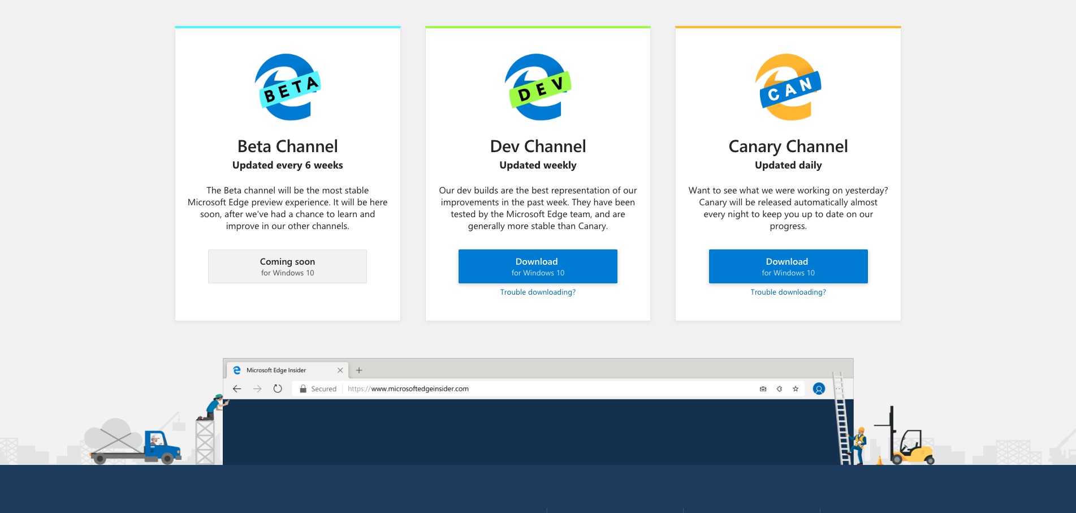The height and width of the screenshot is (513, 1076).
Task: Click the refresh icon in mock browser
Action: [278, 389]
